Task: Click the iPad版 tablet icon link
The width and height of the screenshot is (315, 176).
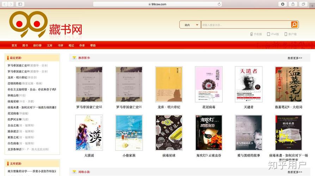Action: tap(273, 34)
